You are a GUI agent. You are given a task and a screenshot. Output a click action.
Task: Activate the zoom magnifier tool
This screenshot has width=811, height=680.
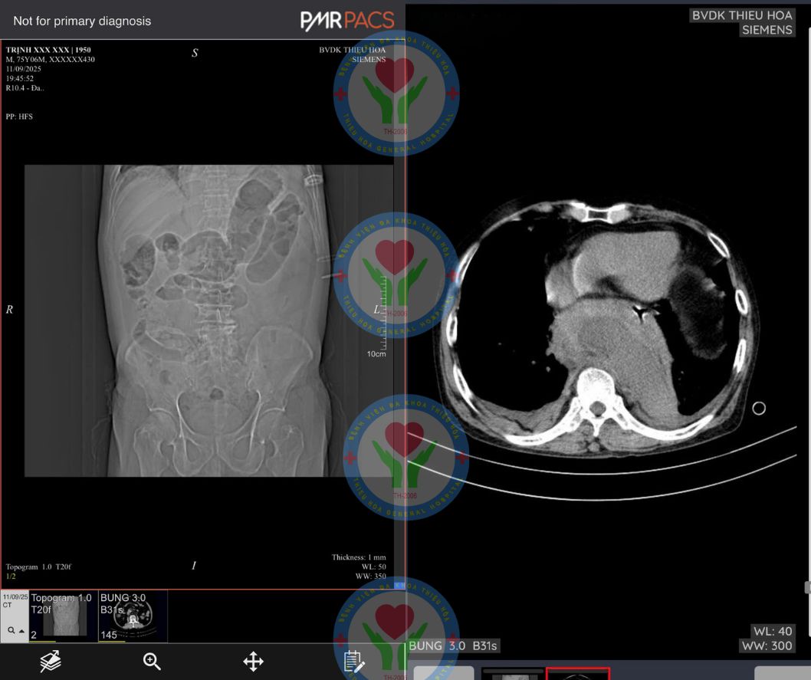[x=152, y=662]
